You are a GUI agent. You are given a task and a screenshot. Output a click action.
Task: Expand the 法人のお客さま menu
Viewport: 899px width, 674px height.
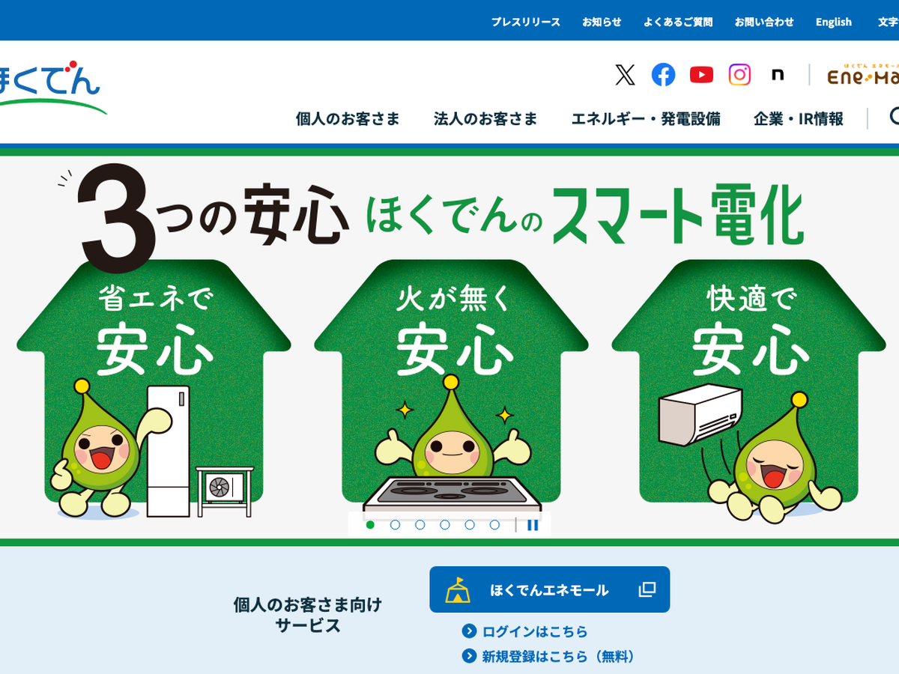click(x=485, y=118)
